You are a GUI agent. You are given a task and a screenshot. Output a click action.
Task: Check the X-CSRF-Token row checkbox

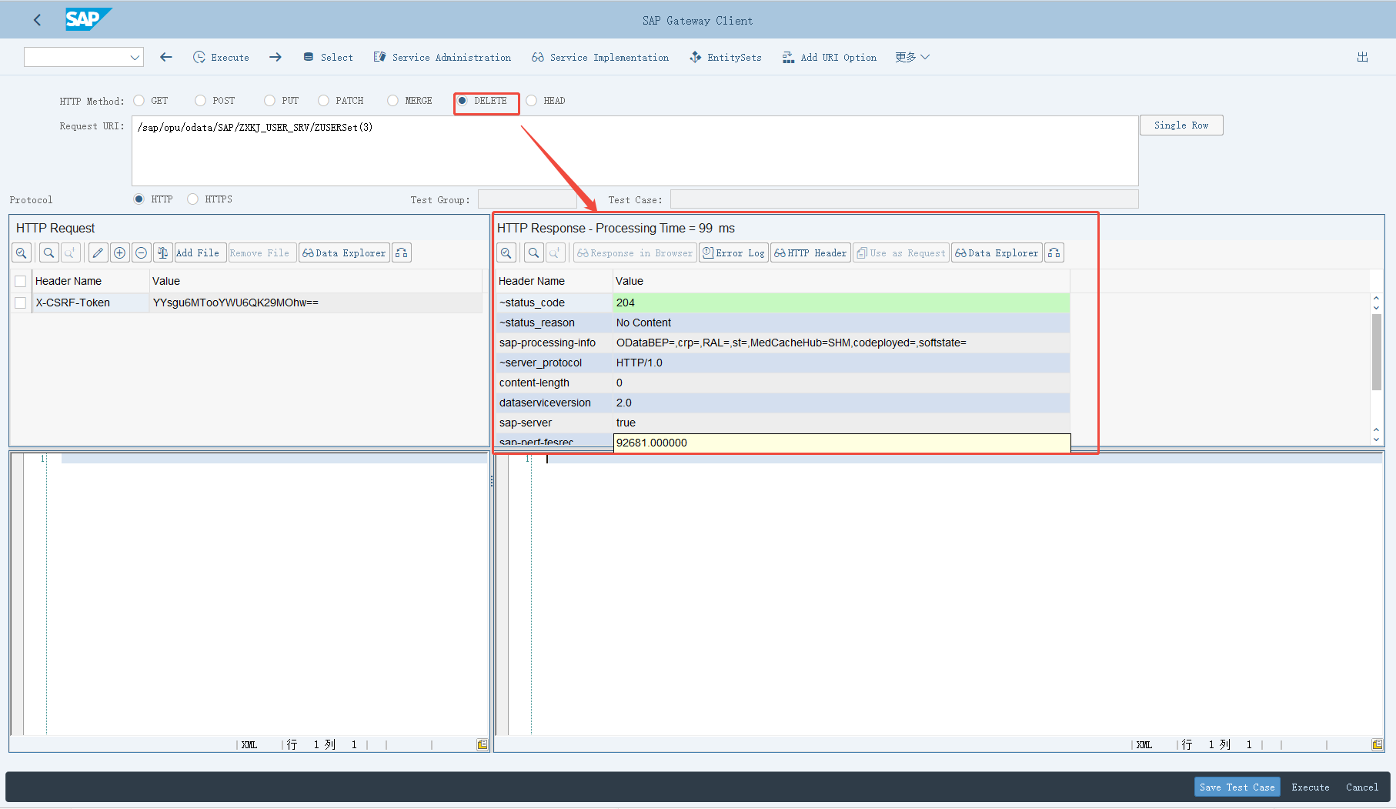(x=21, y=303)
